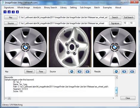Viewport: 140px width, 108px height.
Task: Click the Source home (first image) icon
Action: click(72, 72)
